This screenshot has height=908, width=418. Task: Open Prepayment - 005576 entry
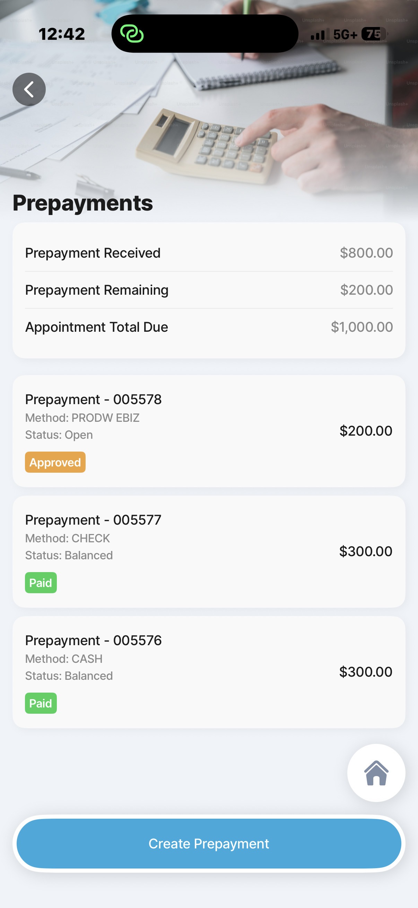tap(209, 672)
